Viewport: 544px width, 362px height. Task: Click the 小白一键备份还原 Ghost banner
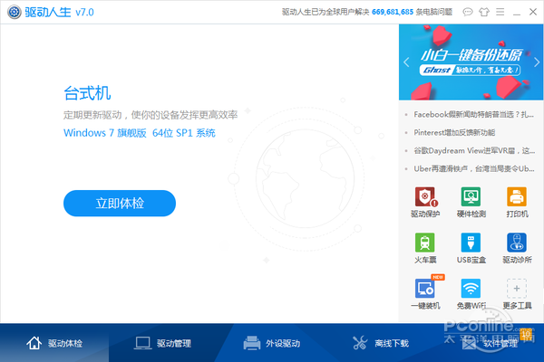(471, 62)
